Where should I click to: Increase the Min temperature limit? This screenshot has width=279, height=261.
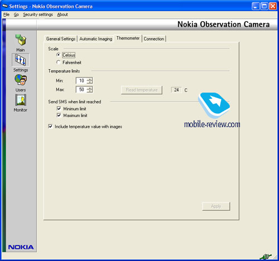tap(90, 79)
